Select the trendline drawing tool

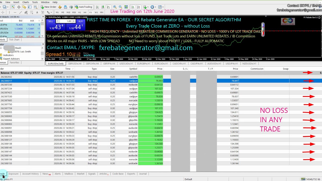click(20, 12)
